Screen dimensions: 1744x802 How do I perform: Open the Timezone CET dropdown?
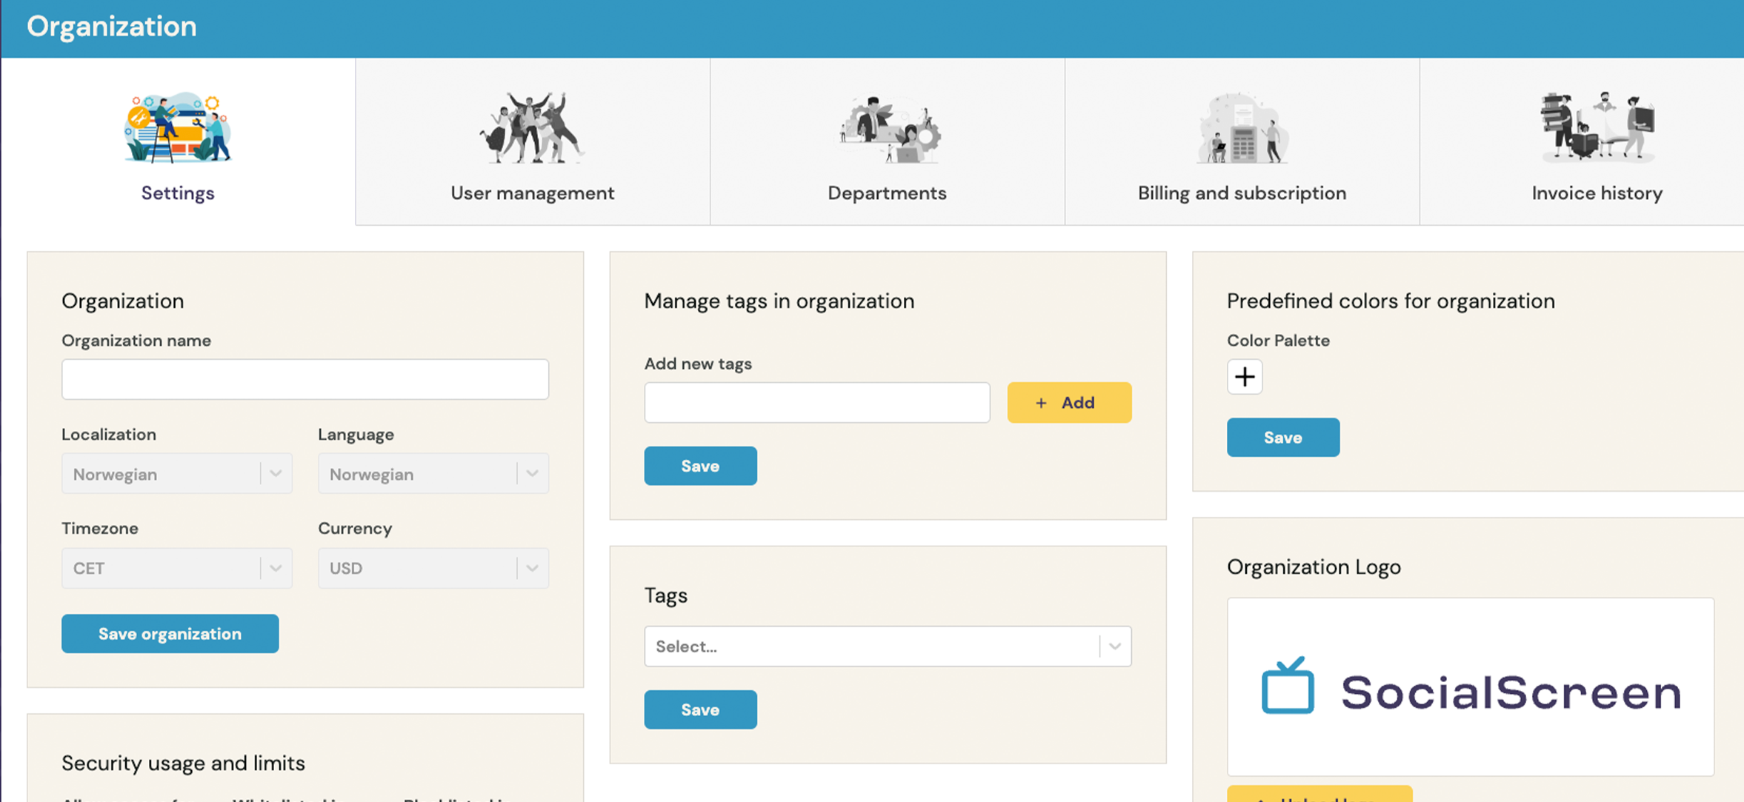pos(176,568)
